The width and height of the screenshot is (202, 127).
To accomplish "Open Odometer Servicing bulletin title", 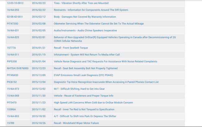I will point(99,24).
